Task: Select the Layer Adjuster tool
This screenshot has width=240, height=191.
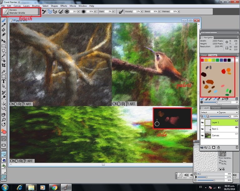Action: point(4,41)
